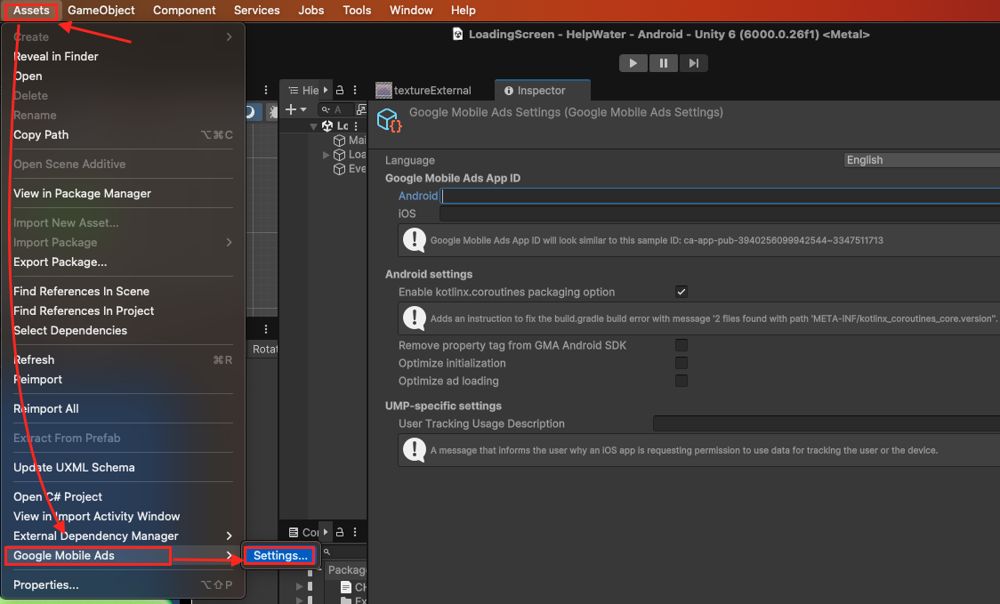This screenshot has width=1000, height=604.
Task: Click the warning icon beside the sample App ID note
Action: (x=415, y=240)
